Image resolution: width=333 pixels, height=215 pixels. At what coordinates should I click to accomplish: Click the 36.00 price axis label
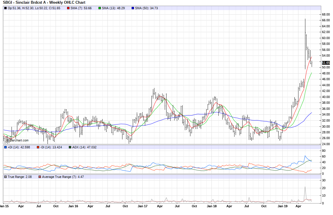pyautogui.click(x=326, y=109)
